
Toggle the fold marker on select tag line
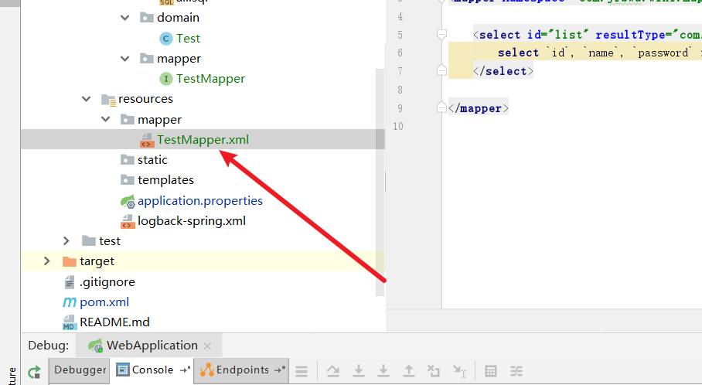441,35
